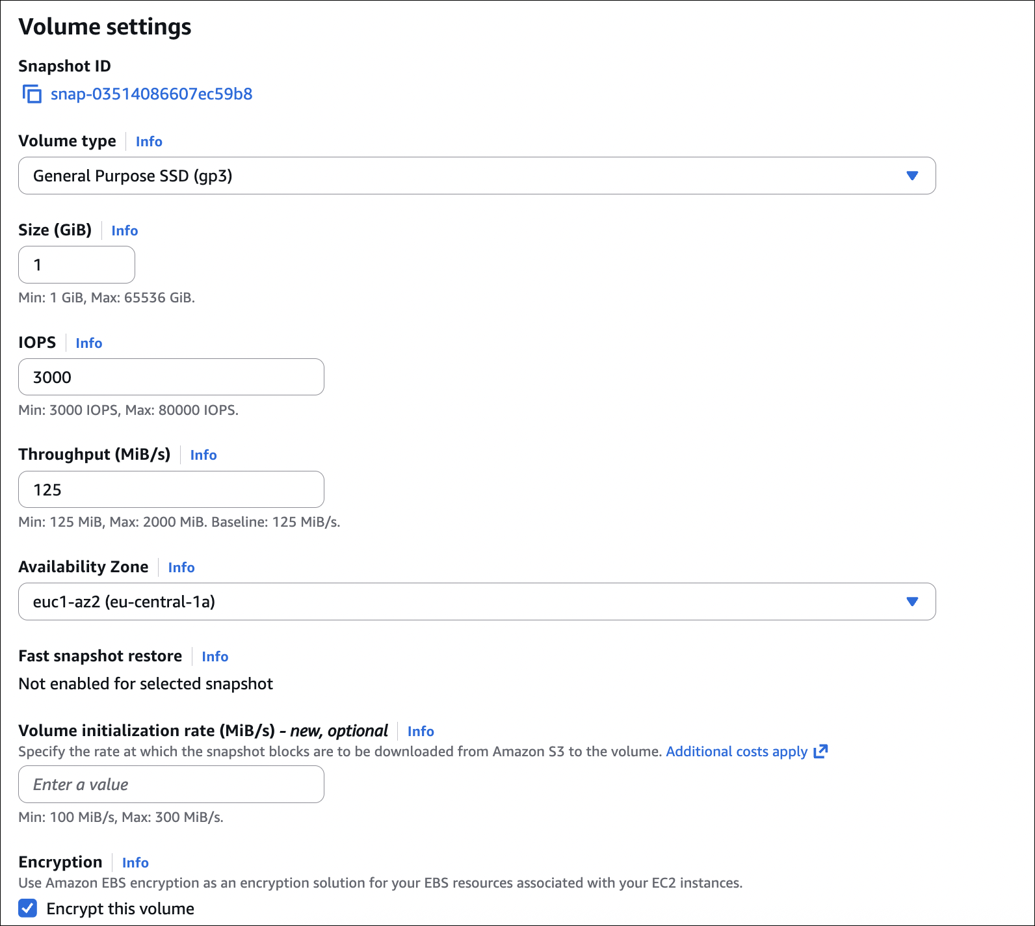
Task: Open the snap-03514086607ec59b8 snapshot link
Action: [151, 94]
